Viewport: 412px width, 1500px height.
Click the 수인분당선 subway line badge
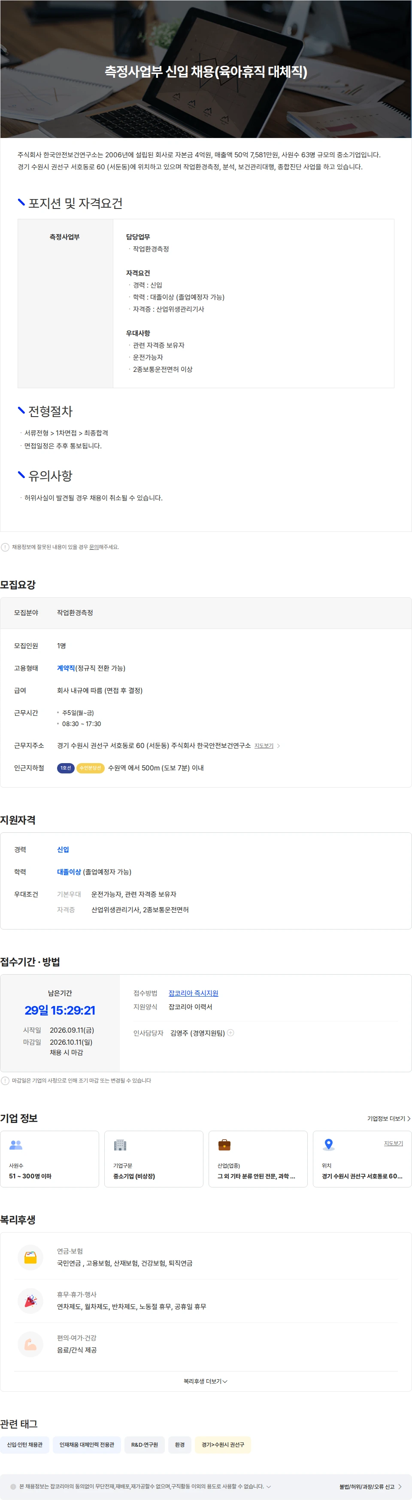tap(90, 767)
